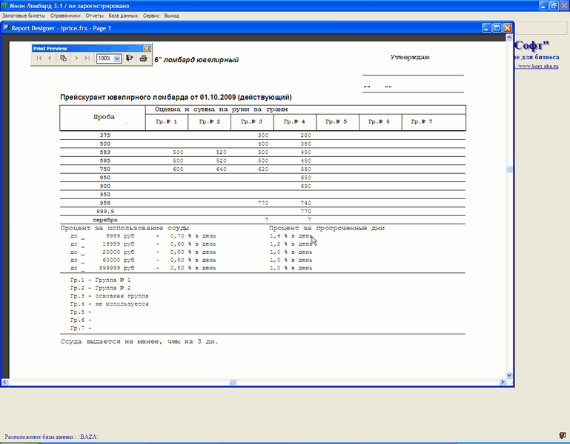Click the horizontal scrollbar left arrow
This screenshot has height=444, width=570.
(4, 382)
